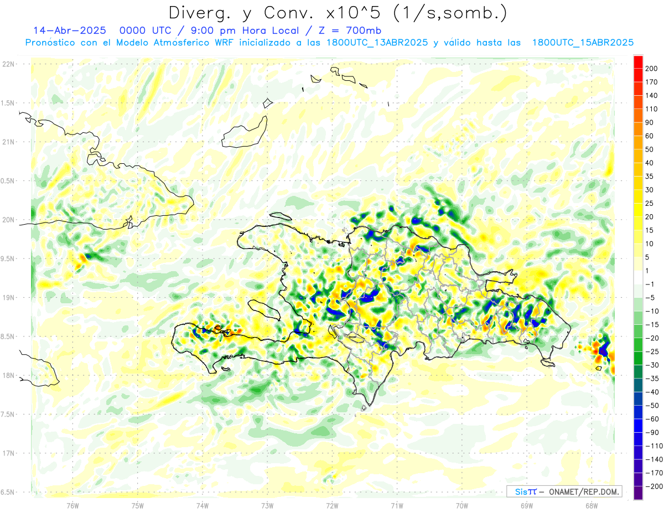Click the colorbar value "170"
This screenshot has width=664, height=513.
click(651, 82)
